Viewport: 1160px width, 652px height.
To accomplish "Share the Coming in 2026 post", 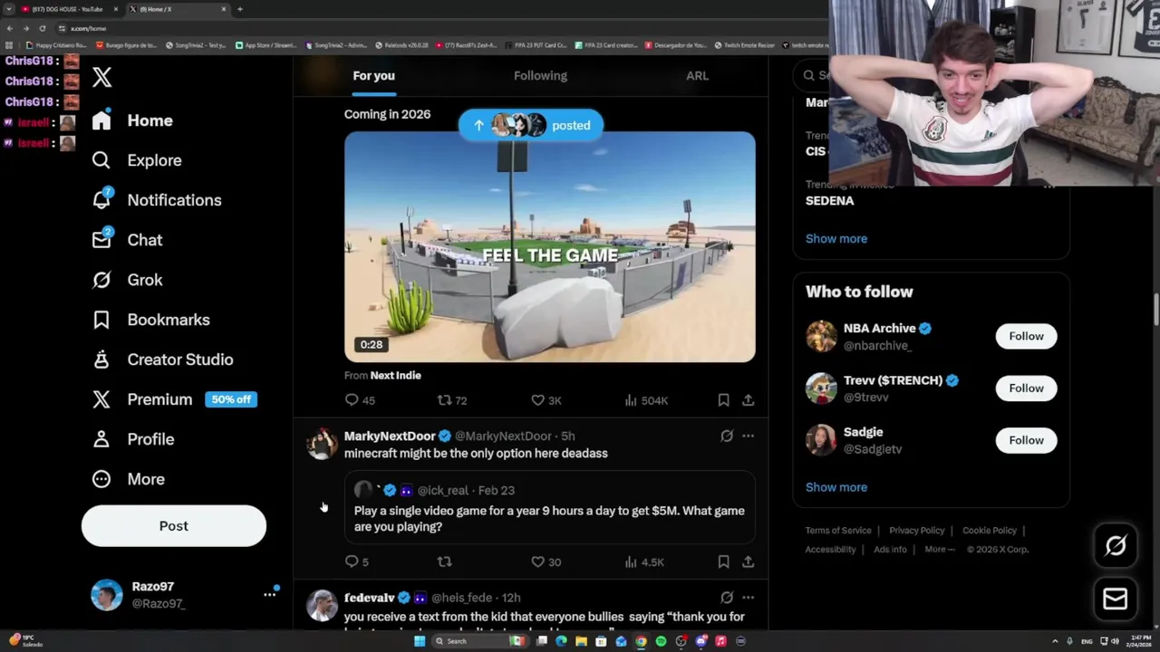I will click(748, 399).
